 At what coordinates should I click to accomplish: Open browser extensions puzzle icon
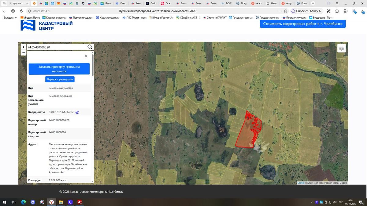coord(337,11)
